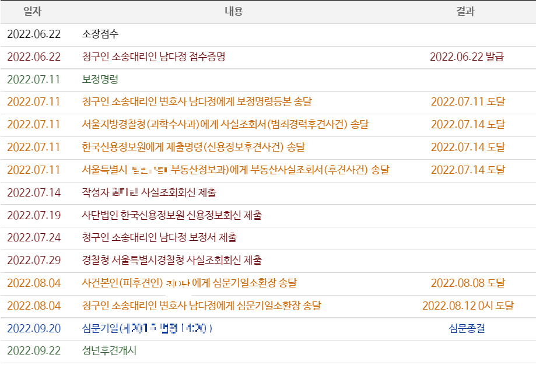Select the 부동산사실조회서 송달 entry
The image size is (536, 365).
click(236, 170)
